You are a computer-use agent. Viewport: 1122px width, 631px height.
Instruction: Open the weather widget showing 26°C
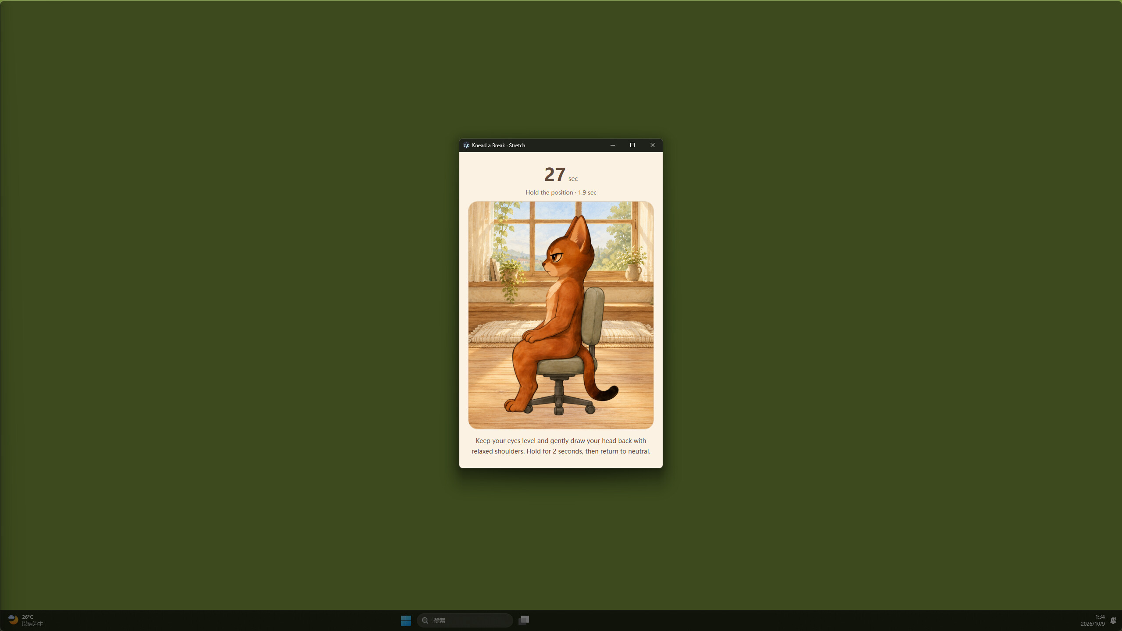(25, 620)
